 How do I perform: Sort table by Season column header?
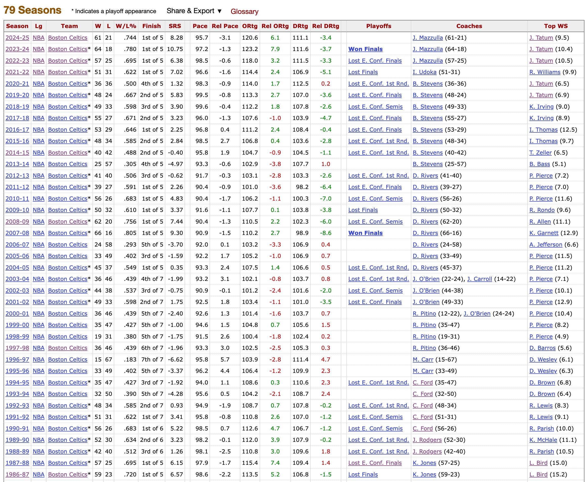[17, 26]
